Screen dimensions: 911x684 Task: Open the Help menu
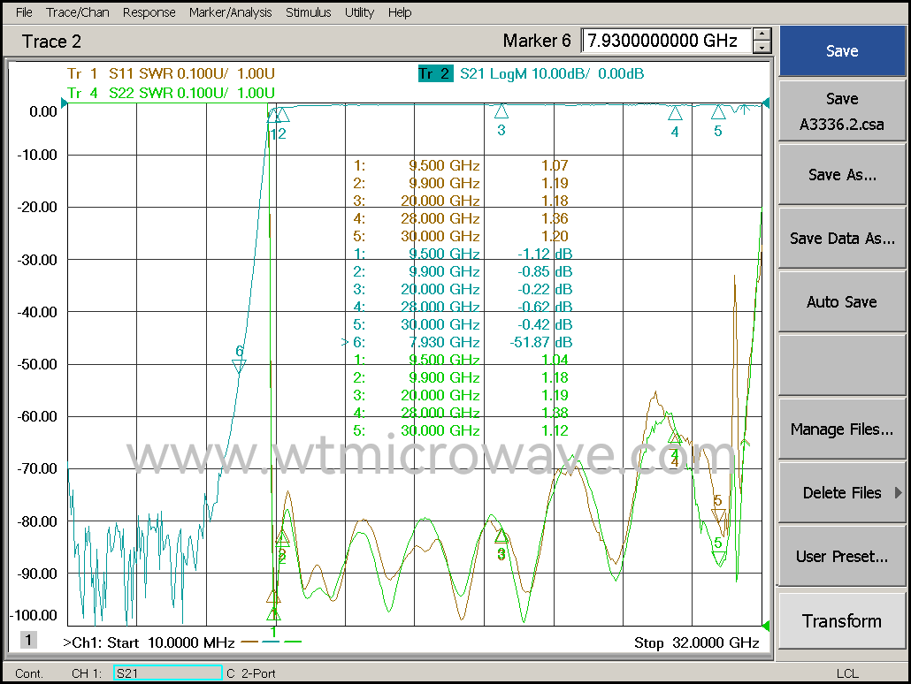coord(400,12)
